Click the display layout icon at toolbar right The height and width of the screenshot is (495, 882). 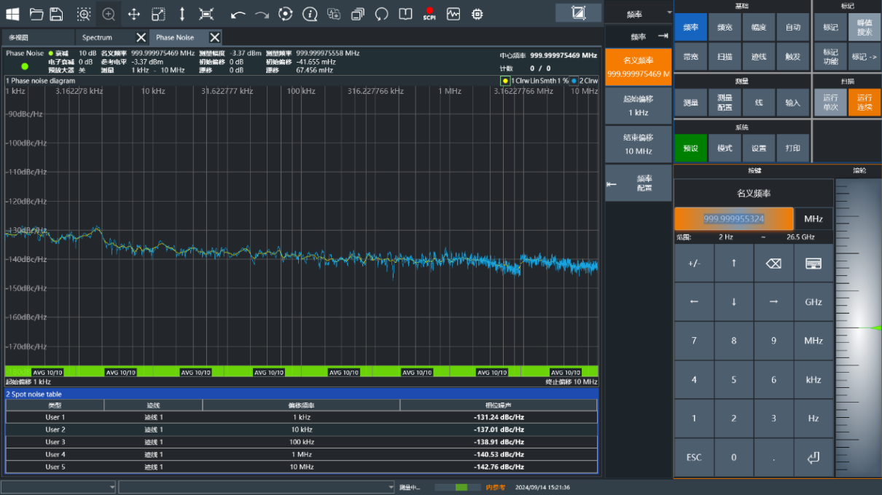pyautogui.click(x=579, y=12)
